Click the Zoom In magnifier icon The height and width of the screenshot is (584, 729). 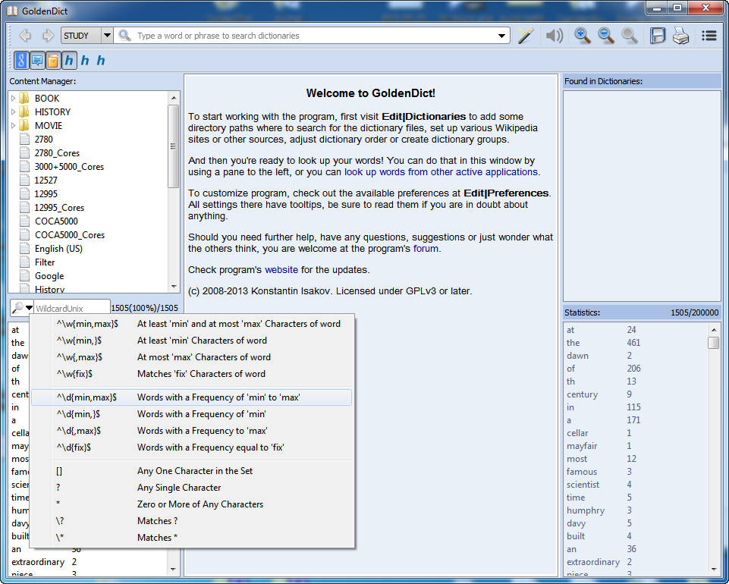pos(582,36)
